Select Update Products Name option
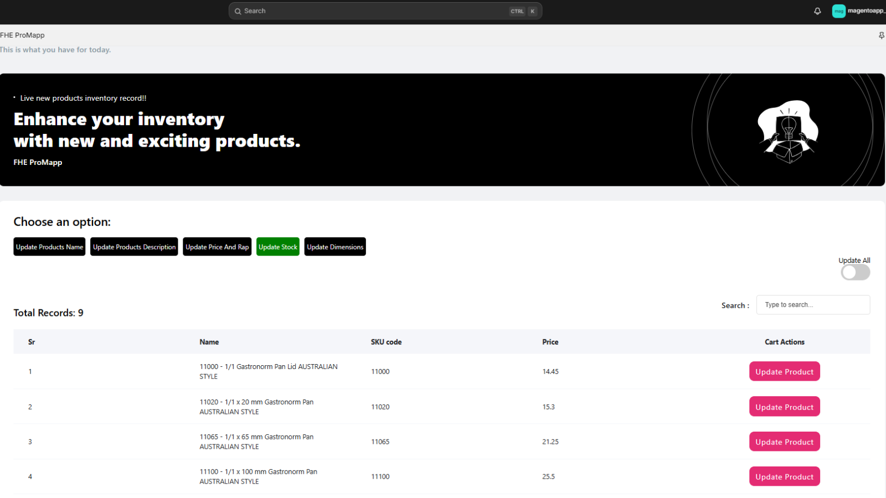The height and width of the screenshot is (498, 886). pyautogui.click(x=49, y=247)
